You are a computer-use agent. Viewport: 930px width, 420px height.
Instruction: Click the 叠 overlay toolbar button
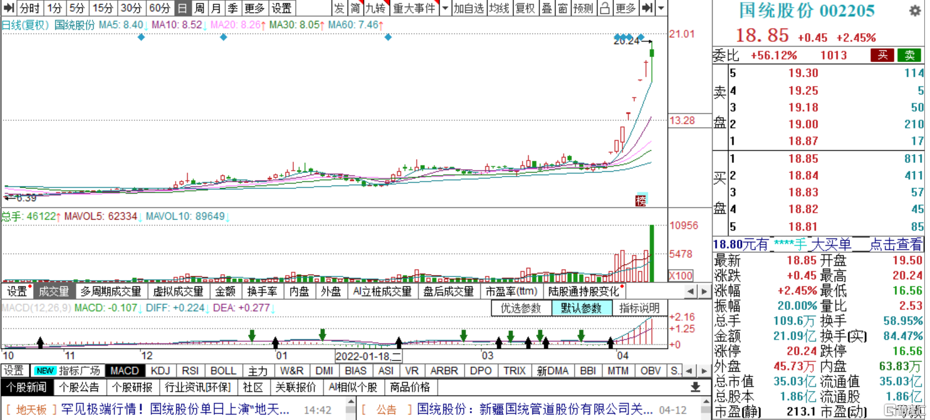[x=546, y=8]
